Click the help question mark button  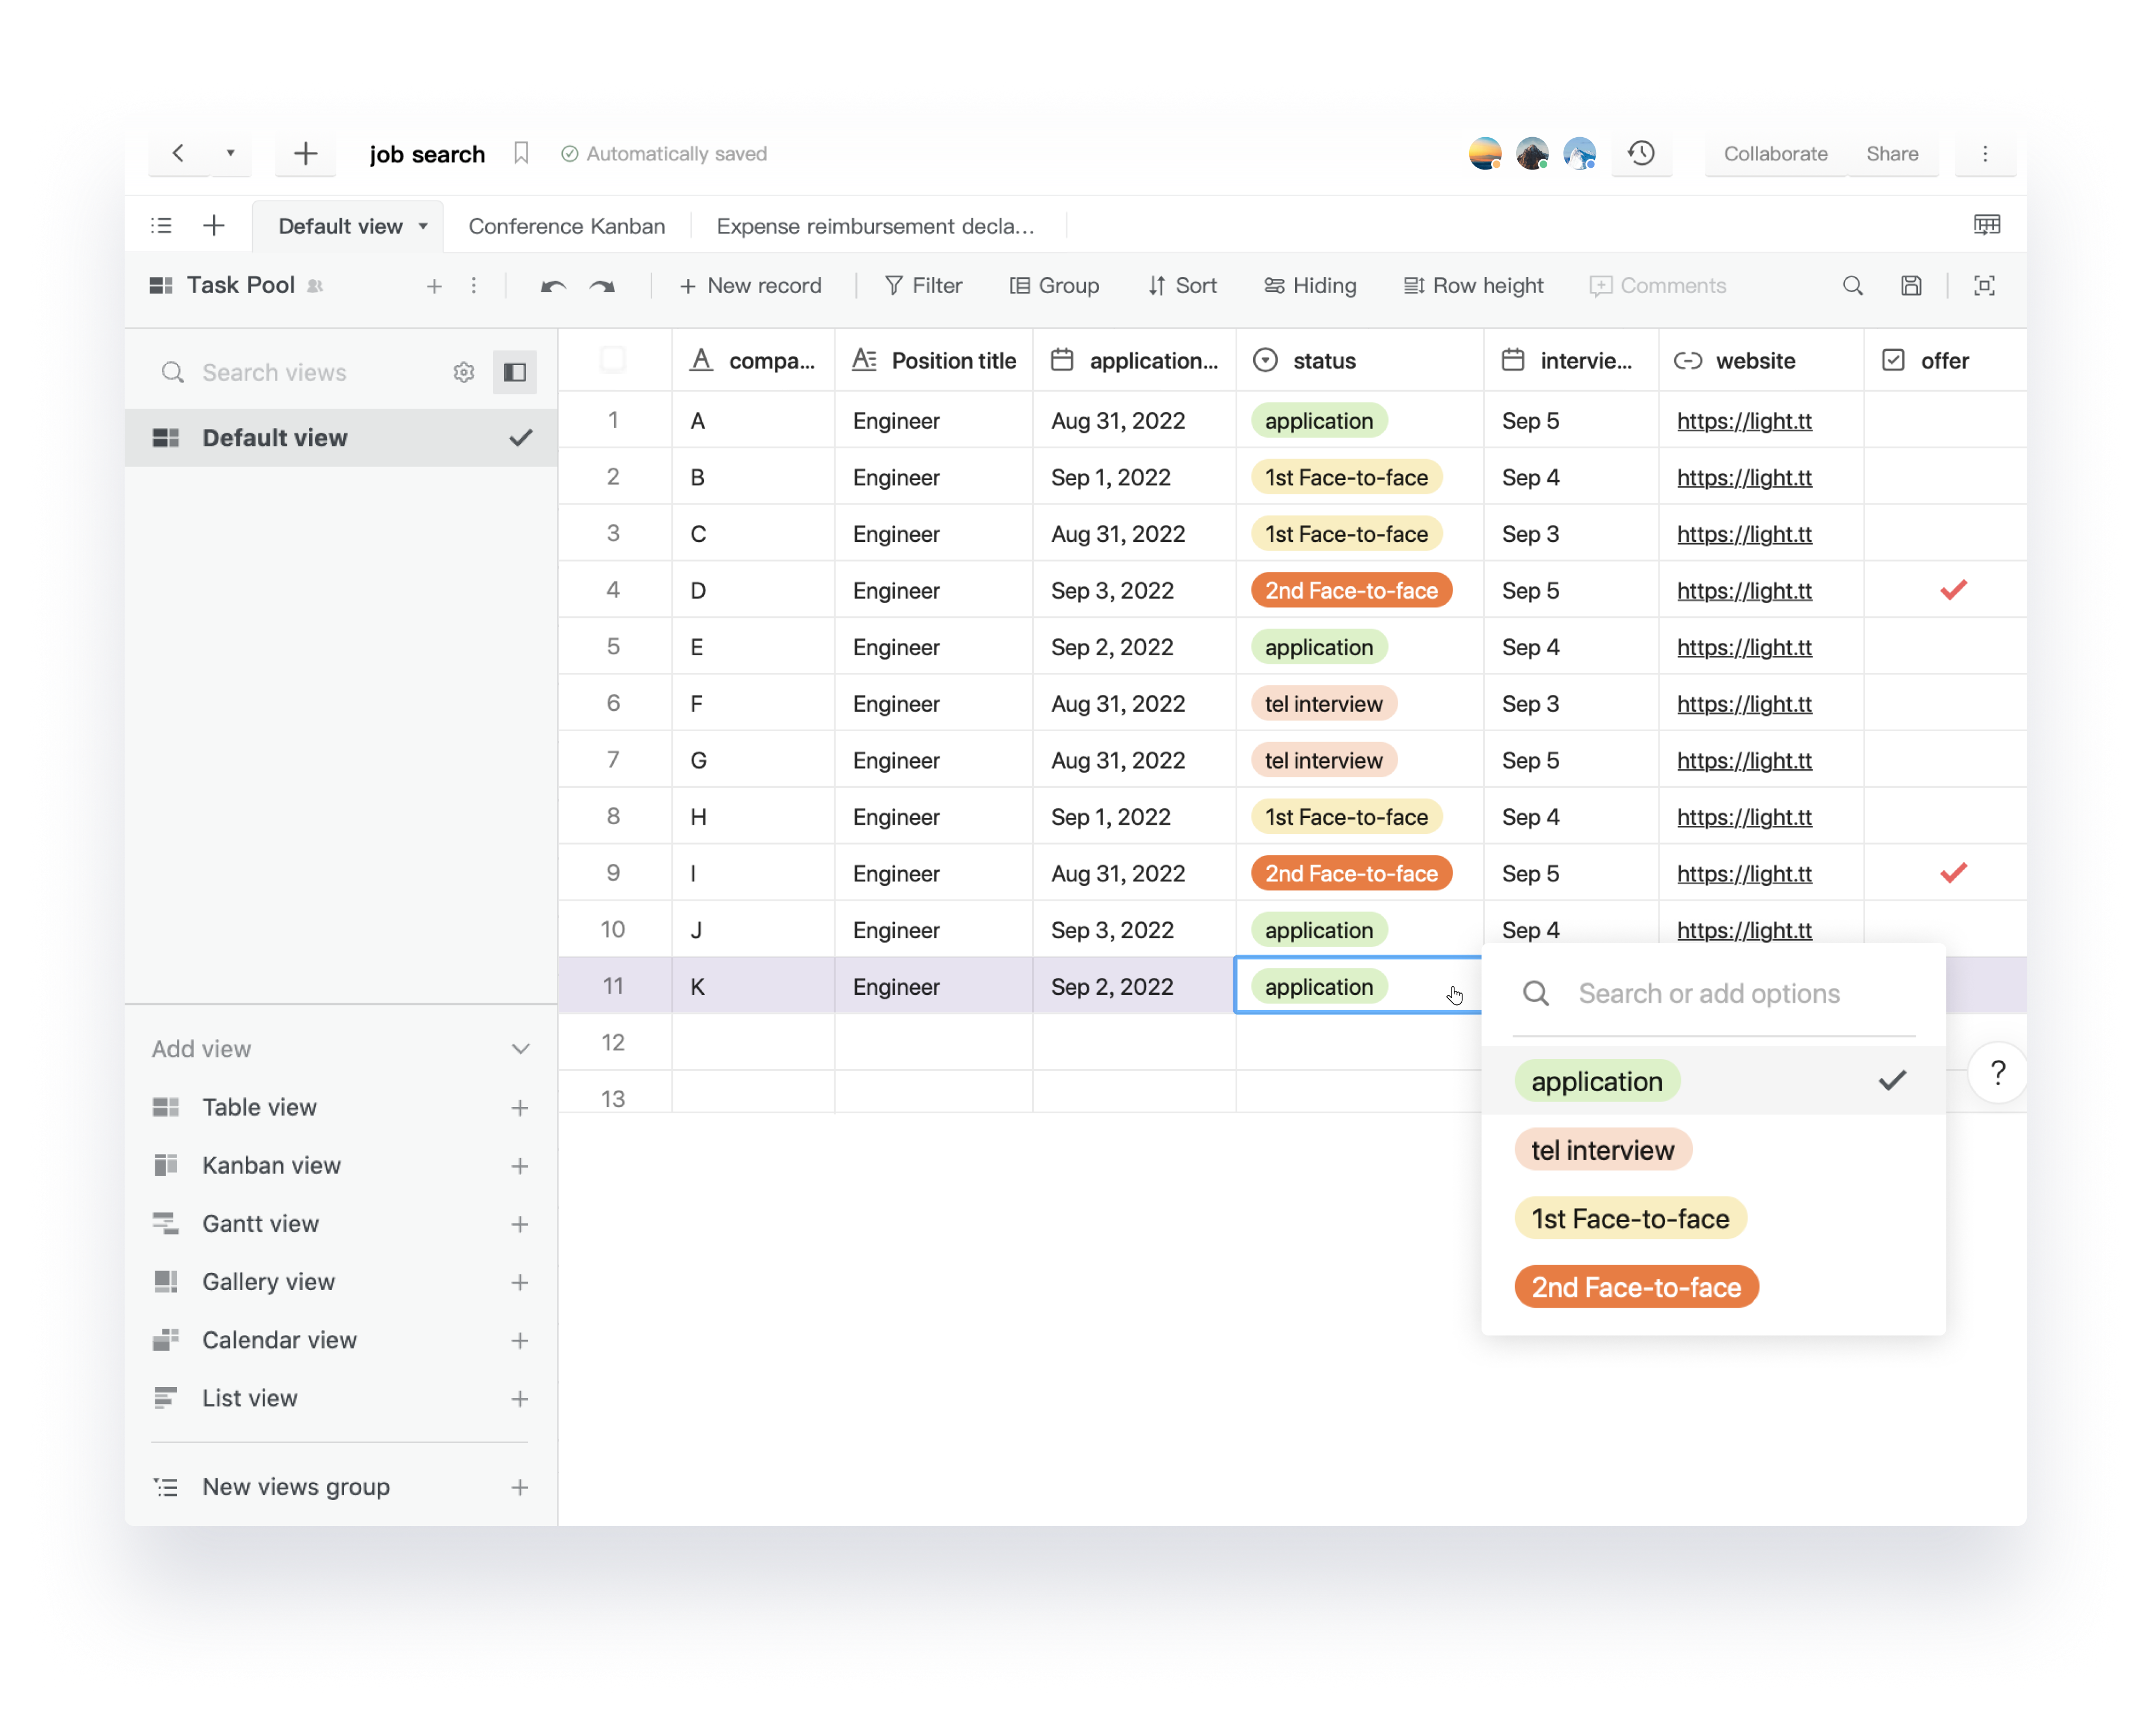coord(1997,1073)
